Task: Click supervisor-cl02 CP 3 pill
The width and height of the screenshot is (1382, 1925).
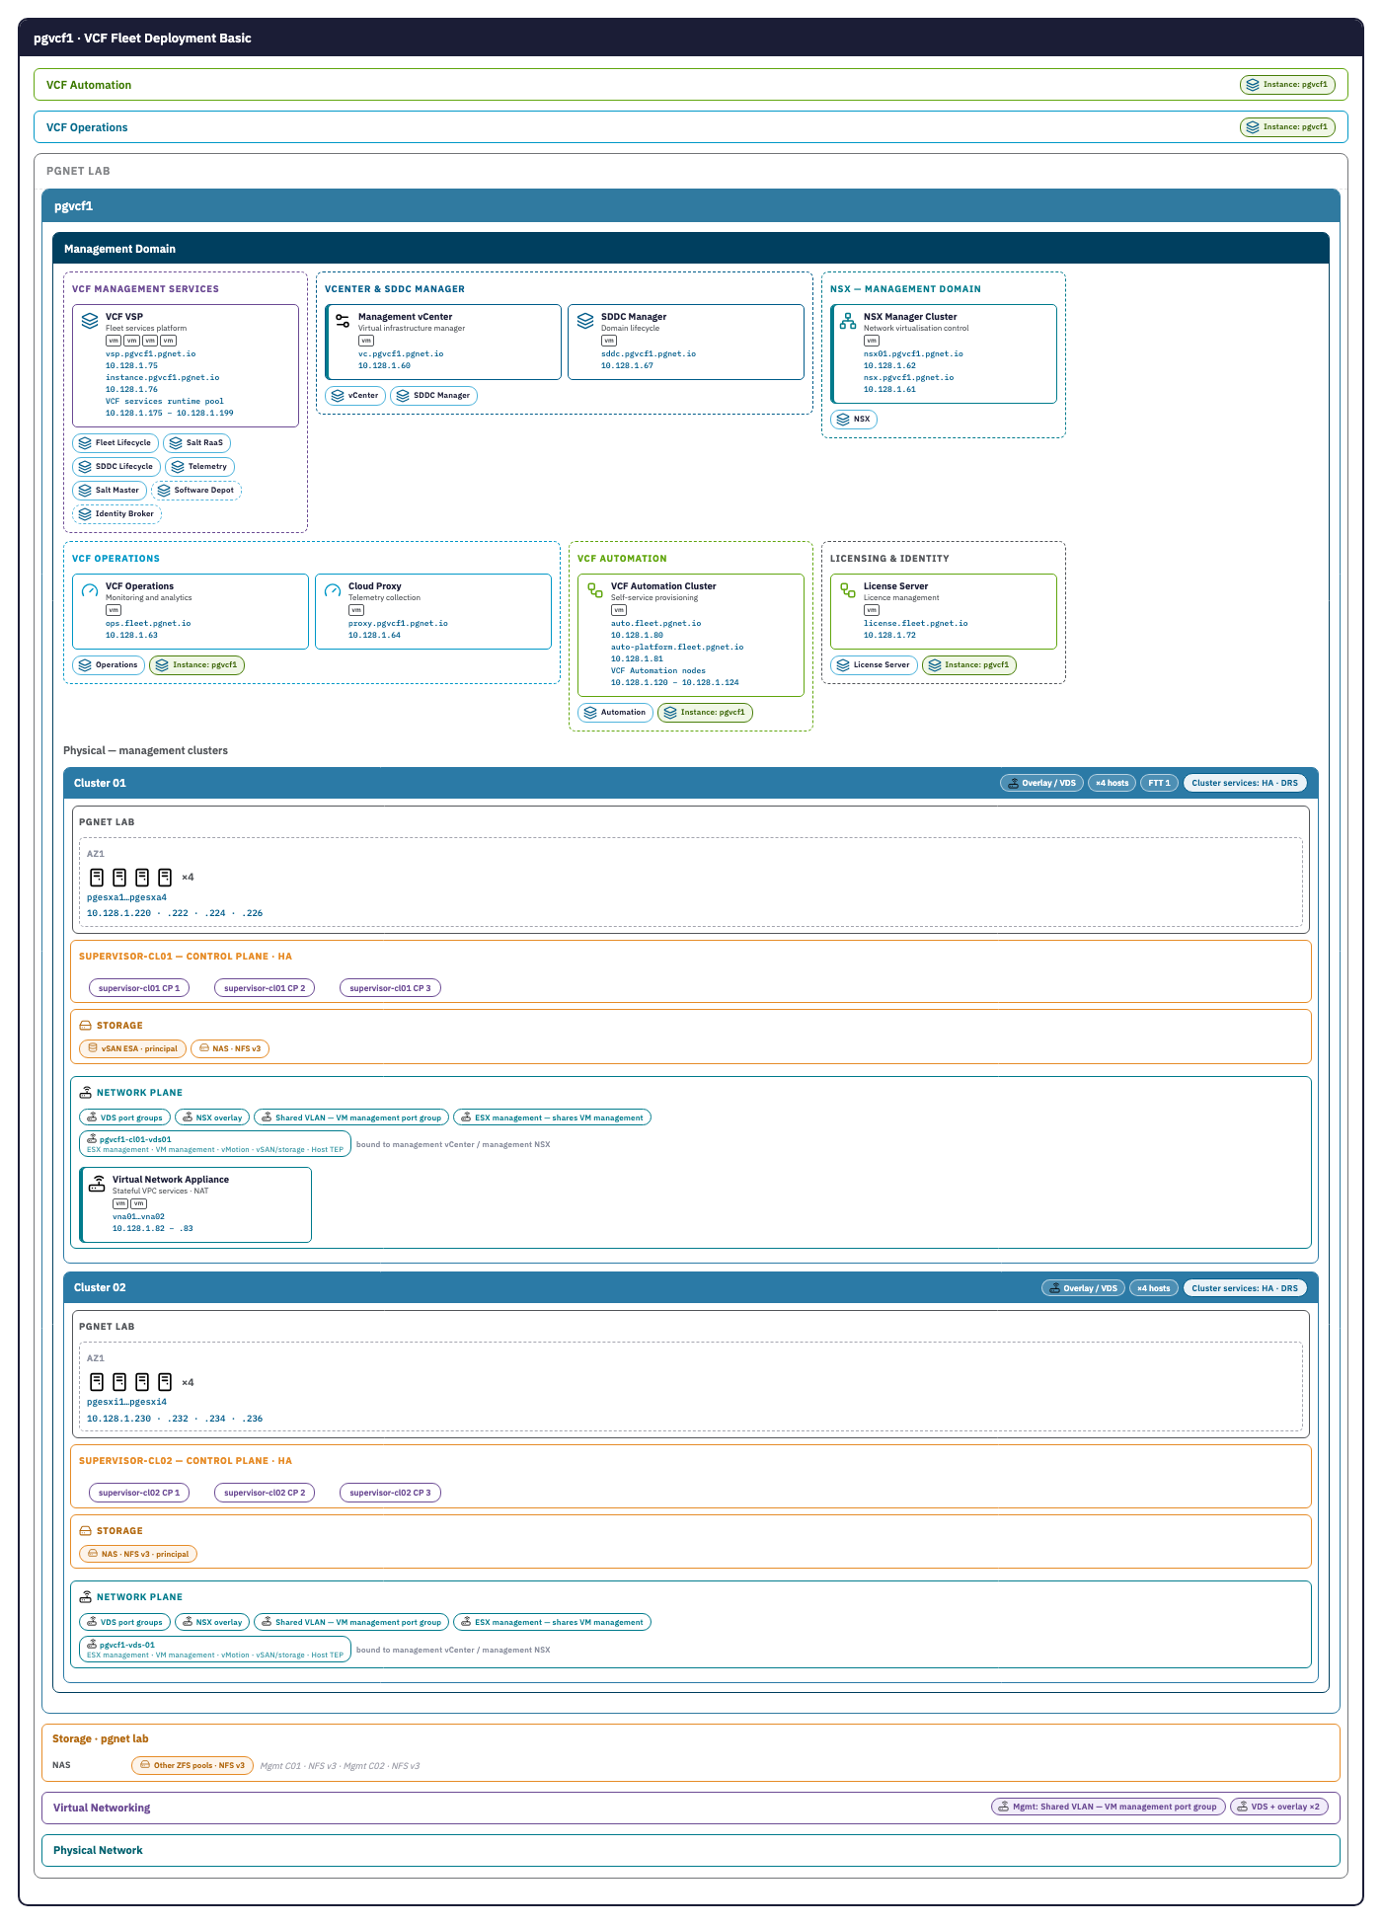Action: pos(390,1493)
